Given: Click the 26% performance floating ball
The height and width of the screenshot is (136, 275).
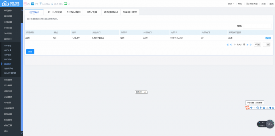Looking at the screenshot, I should (270, 124).
